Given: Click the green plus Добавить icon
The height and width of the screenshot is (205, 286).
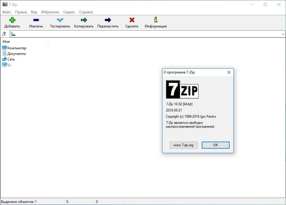Looking at the screenshot, I should [12, 20].
